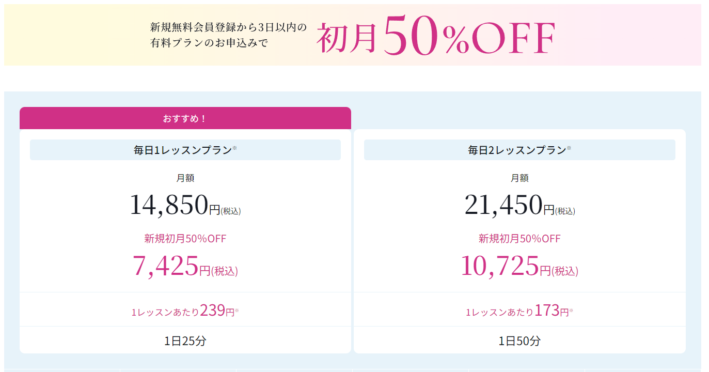709x372 pixels.
Task: Click the 月額 label above 14,850円
Action: (x=185, y=178)
